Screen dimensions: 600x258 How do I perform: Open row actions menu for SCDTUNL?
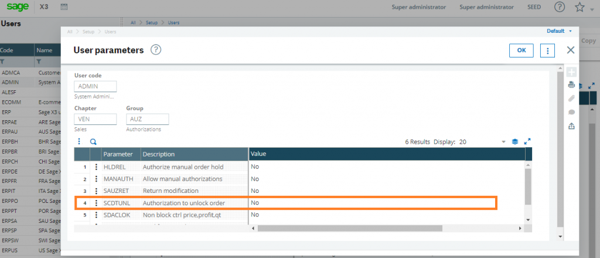tap(96, 203)
